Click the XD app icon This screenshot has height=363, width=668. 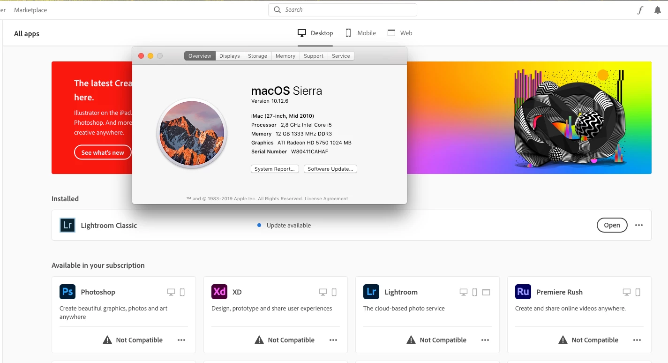coord(219,292)
